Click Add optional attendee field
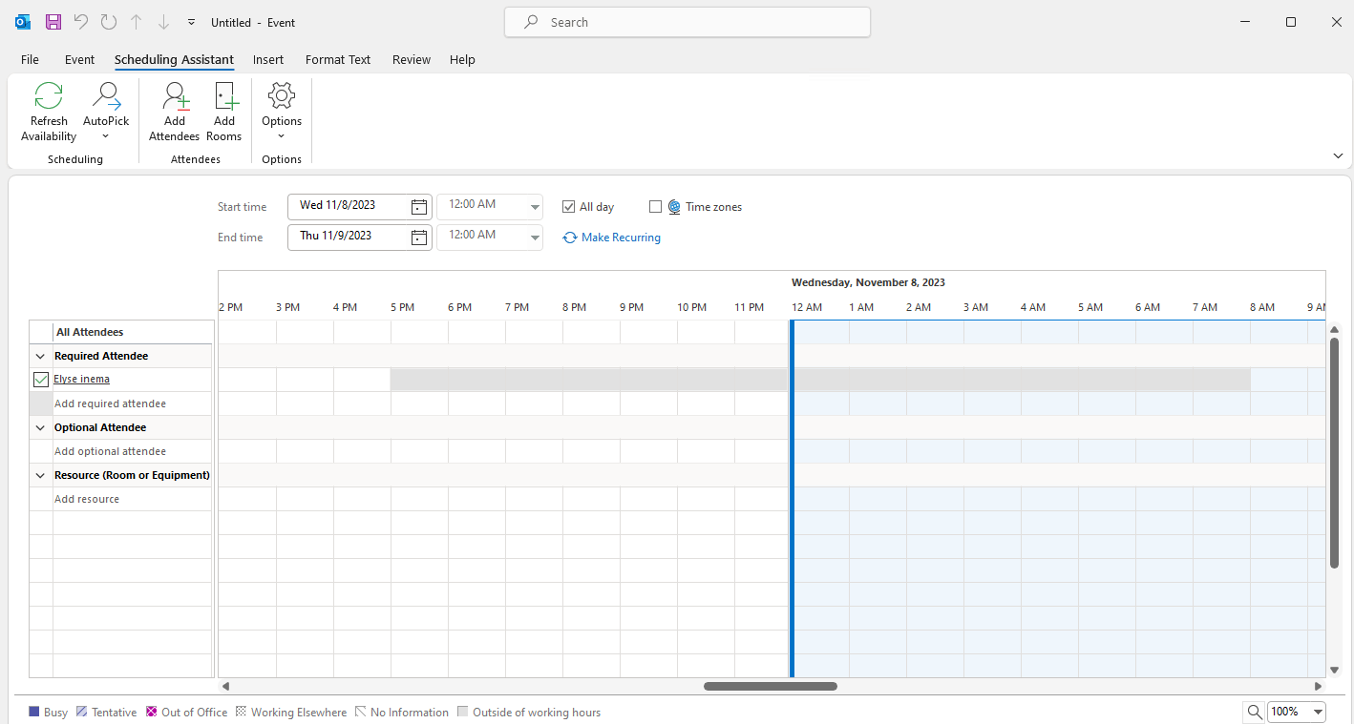 point(132,451)
